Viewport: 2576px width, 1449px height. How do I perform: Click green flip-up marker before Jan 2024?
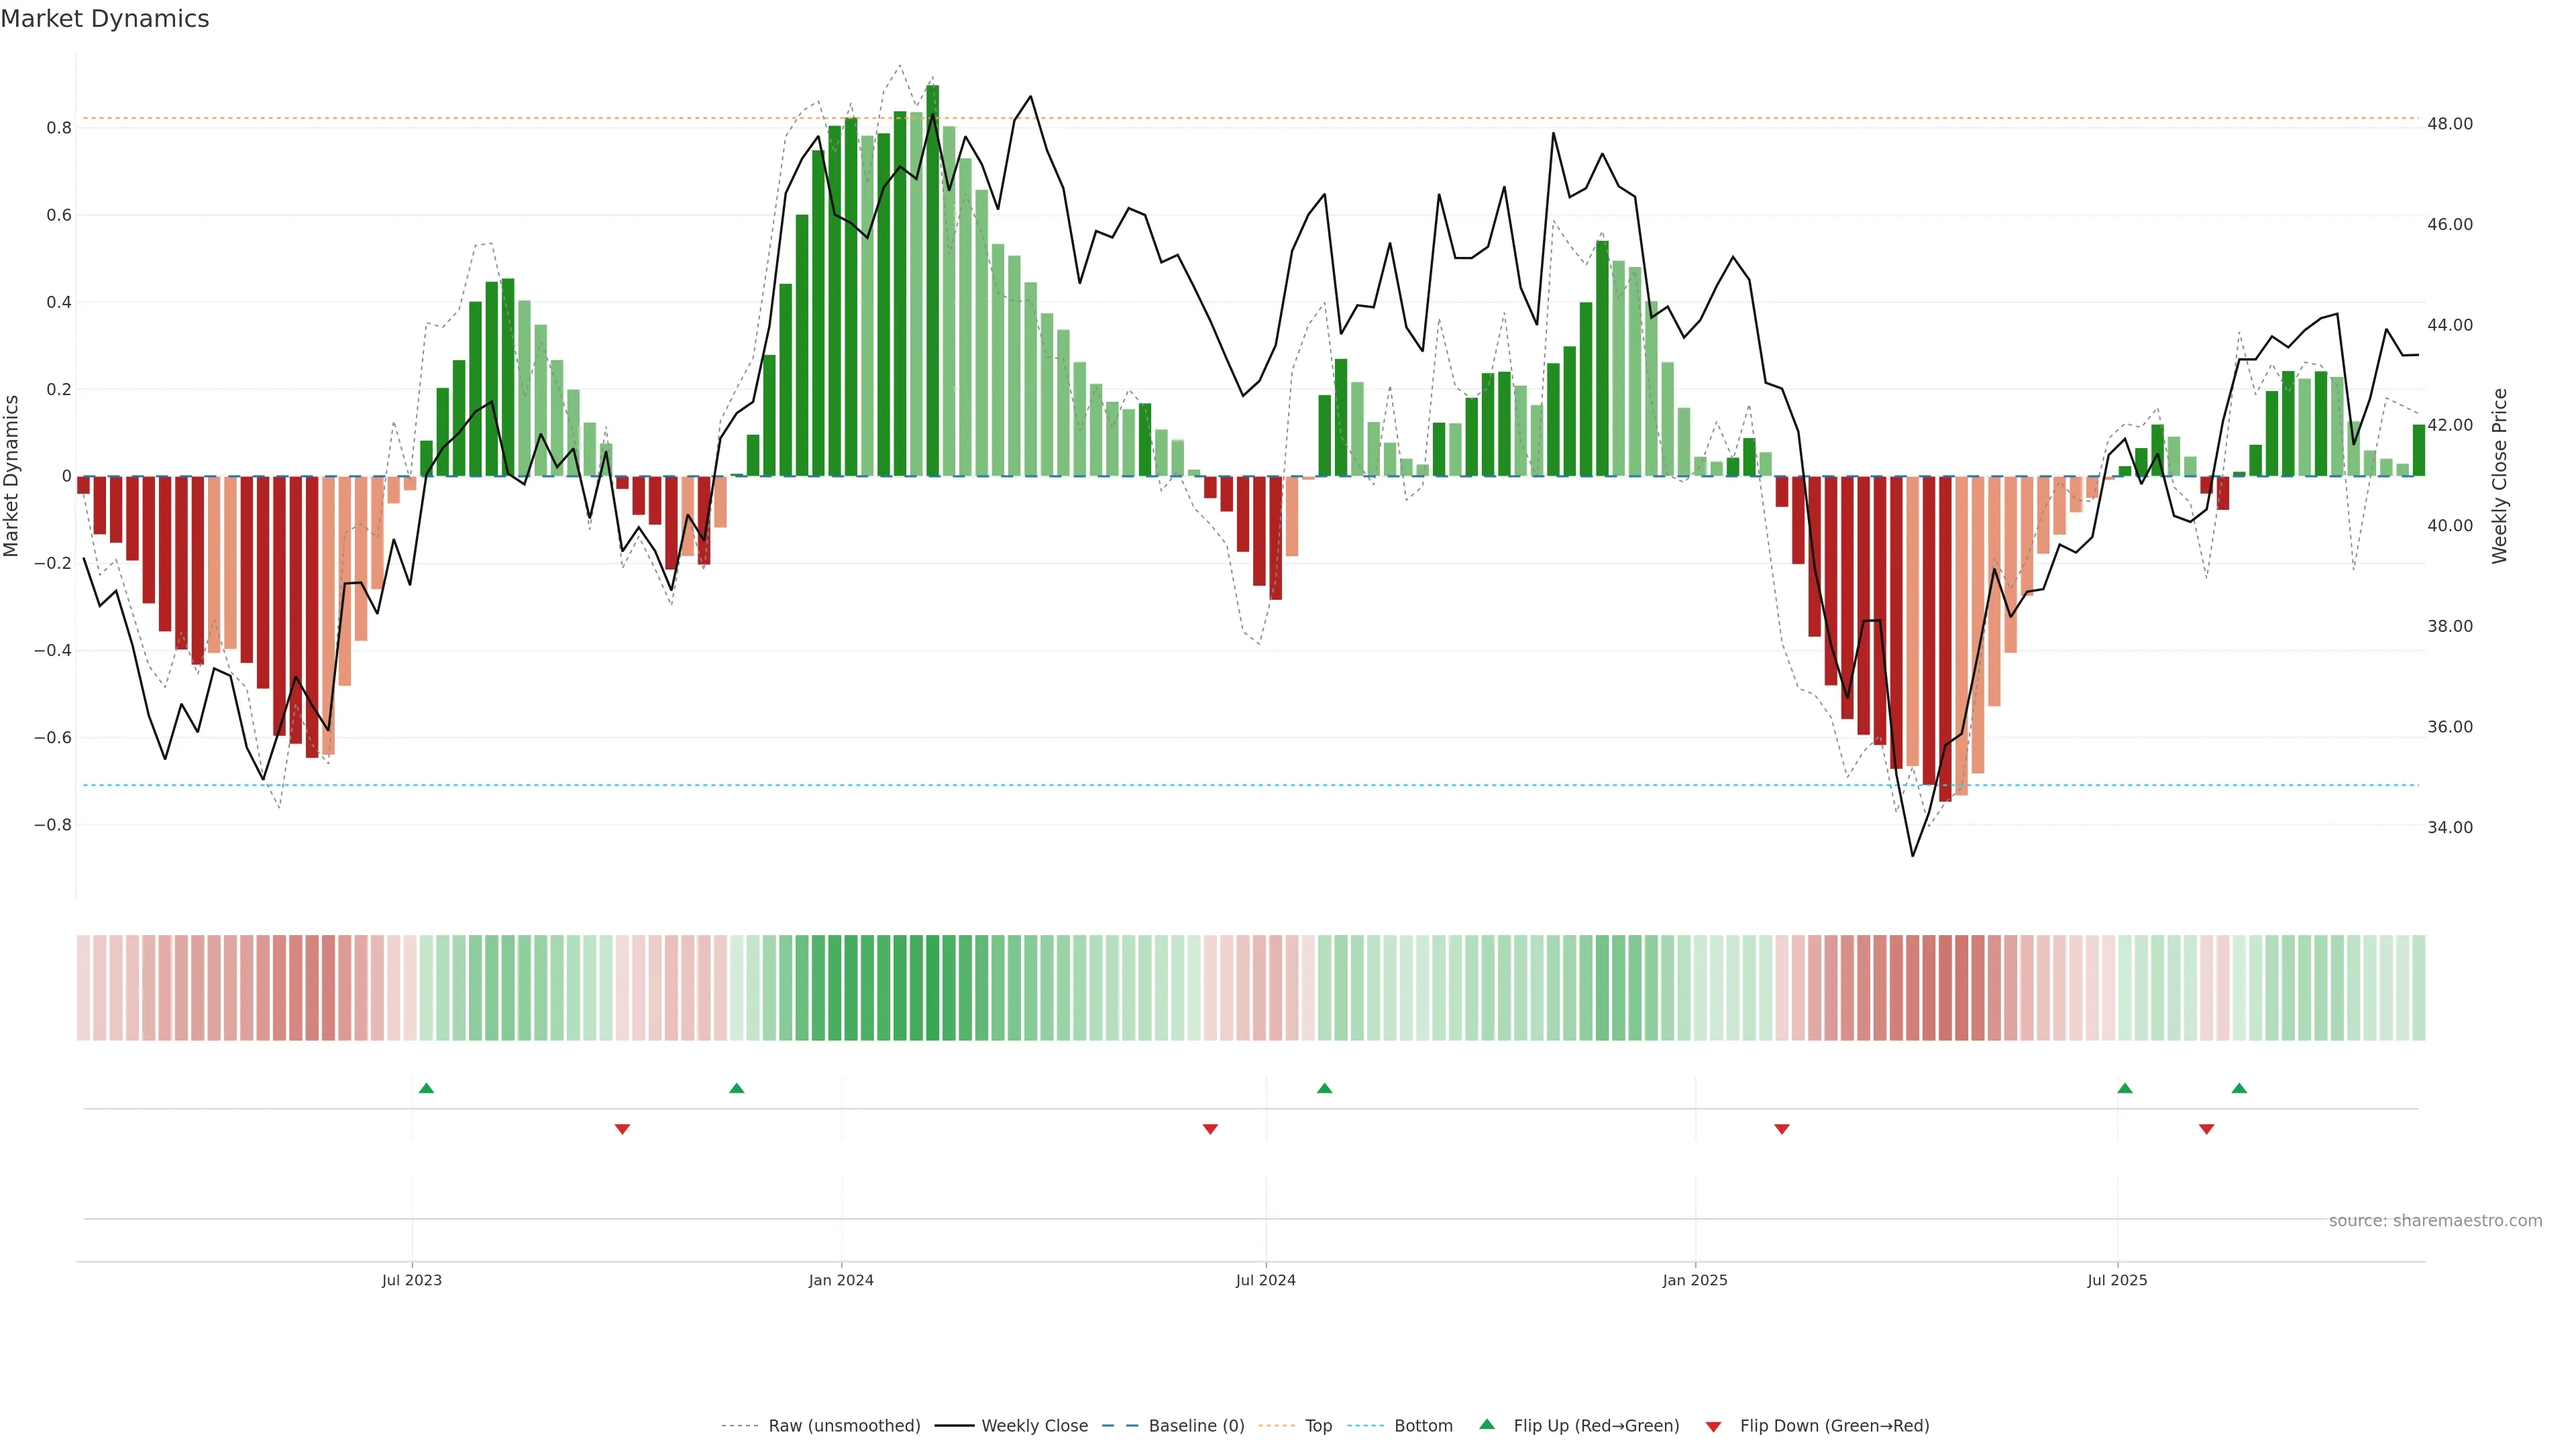pos(737,1088)
